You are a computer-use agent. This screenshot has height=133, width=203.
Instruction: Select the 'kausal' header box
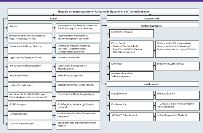pos(54,18)
